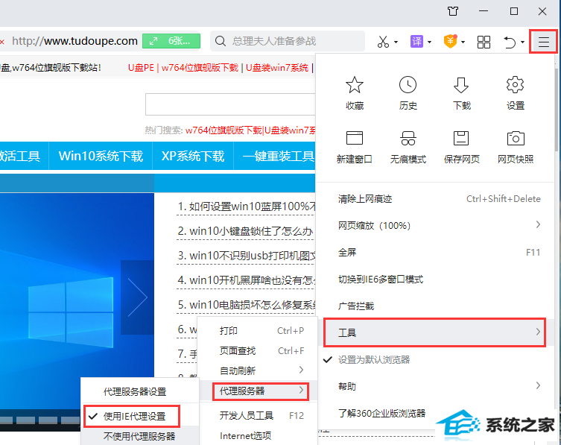Open the four-square apps grid icon
This screenshot has height=445, width=561.
484,42
